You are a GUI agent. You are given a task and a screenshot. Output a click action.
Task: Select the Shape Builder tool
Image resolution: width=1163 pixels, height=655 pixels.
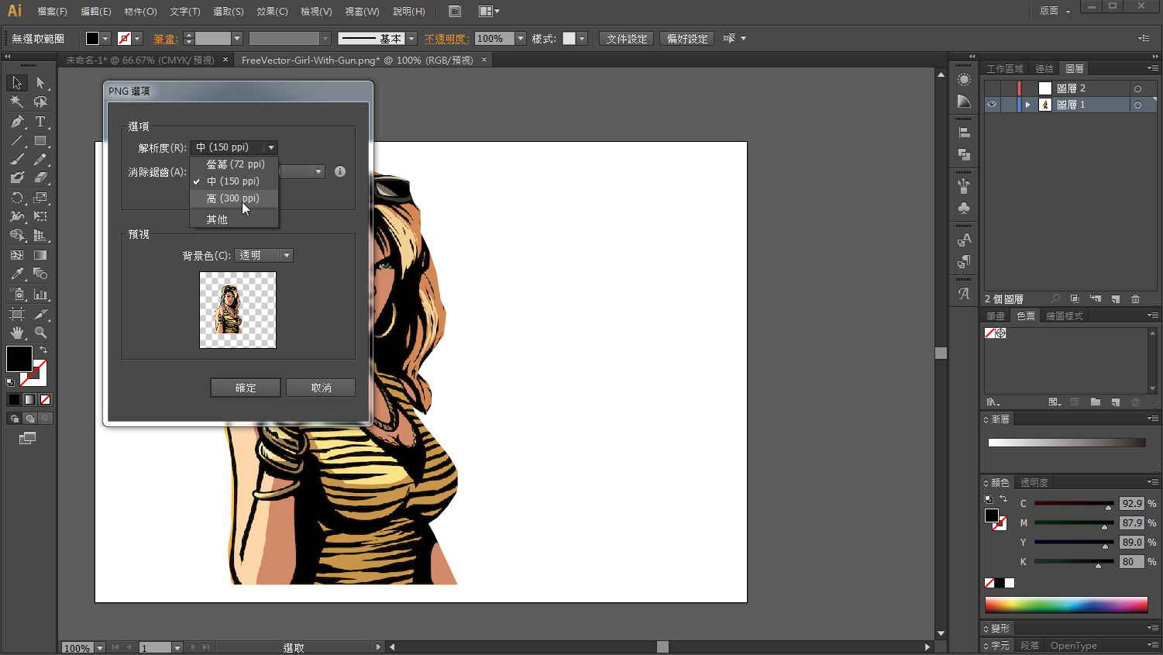tap(17, 236)
